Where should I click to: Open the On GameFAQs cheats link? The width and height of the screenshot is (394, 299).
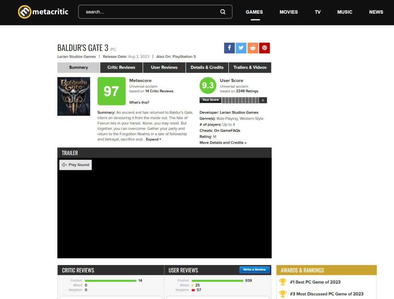tap(227, 131)
